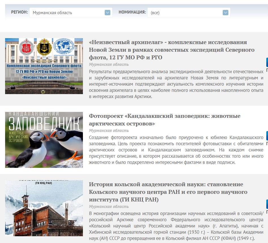Click the monograph description mentioning Апатиты
The width and height of the screenshot is (268, 243).
(176, 226)
